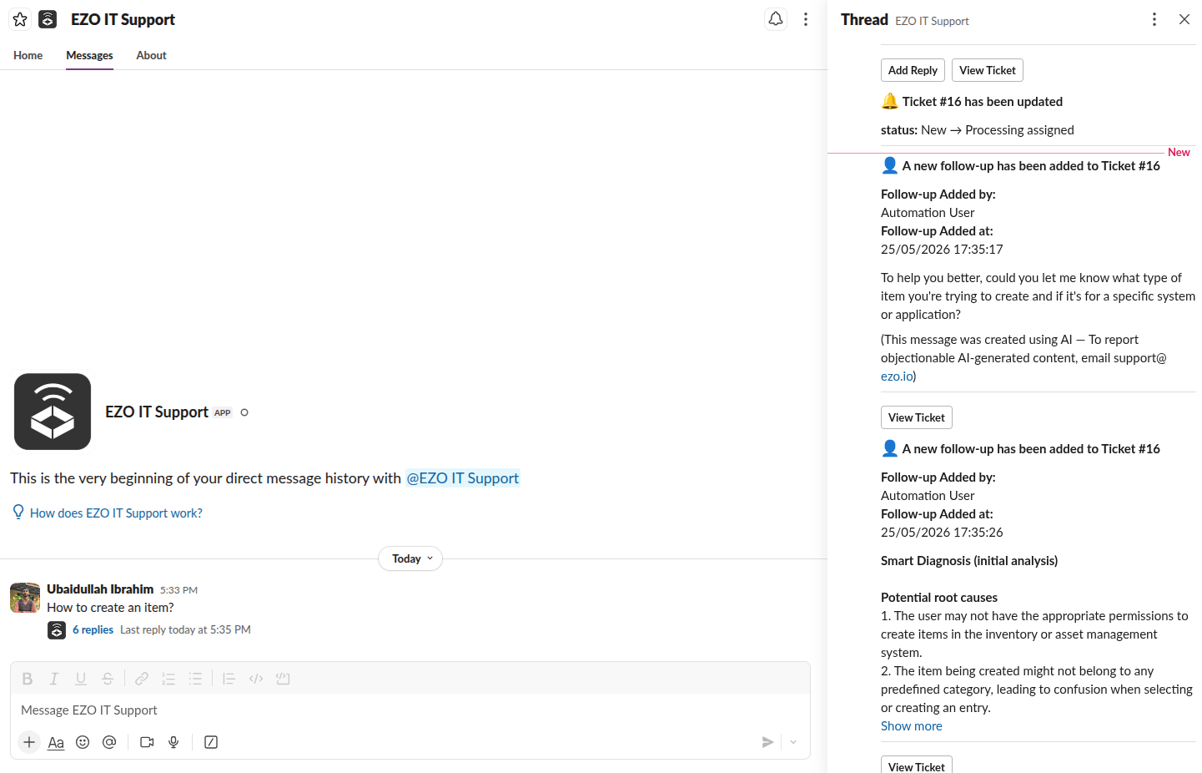Open the Today date dropdown
This screenshot has width=1202, height=773.
(410, 558)
